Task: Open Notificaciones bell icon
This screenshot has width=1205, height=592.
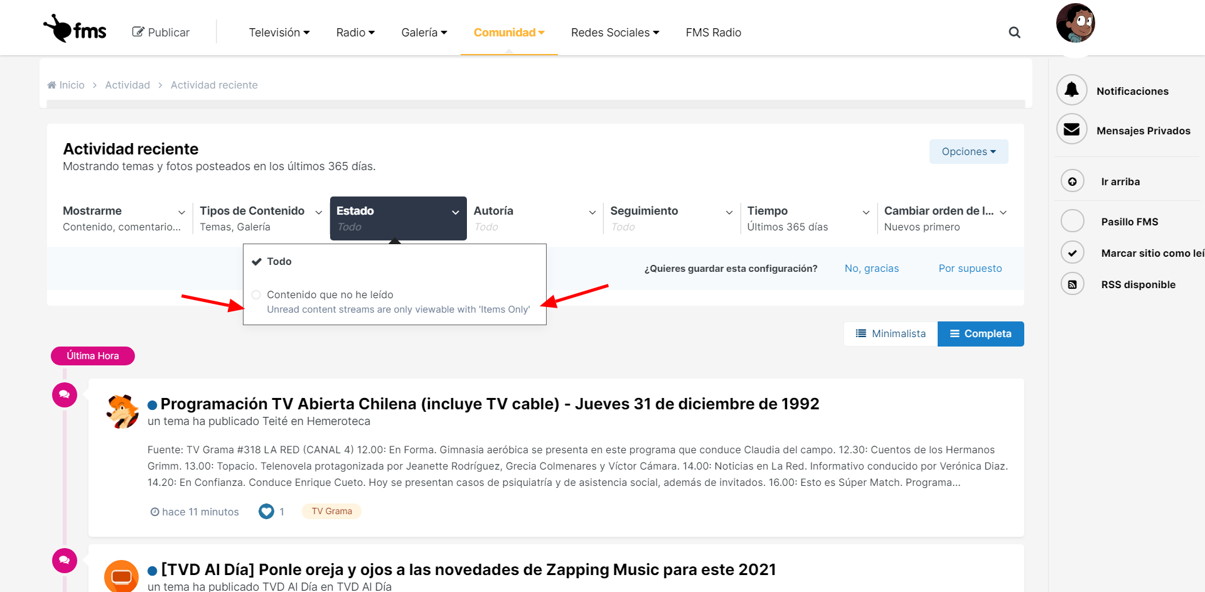Action: tap(1072, 90)
